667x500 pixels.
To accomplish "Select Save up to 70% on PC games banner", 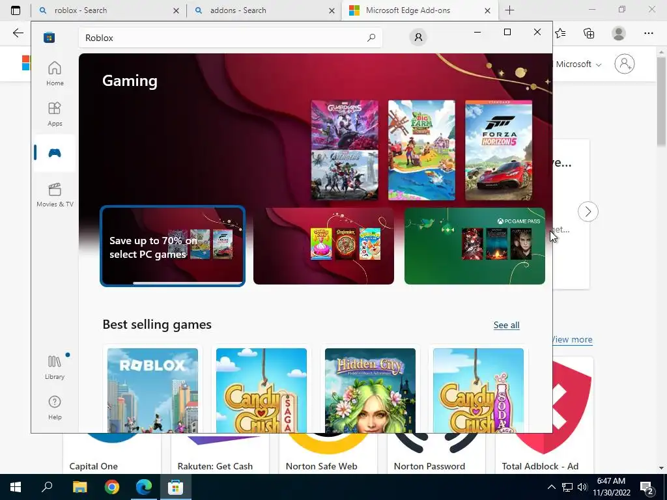I will coord(172,246).
